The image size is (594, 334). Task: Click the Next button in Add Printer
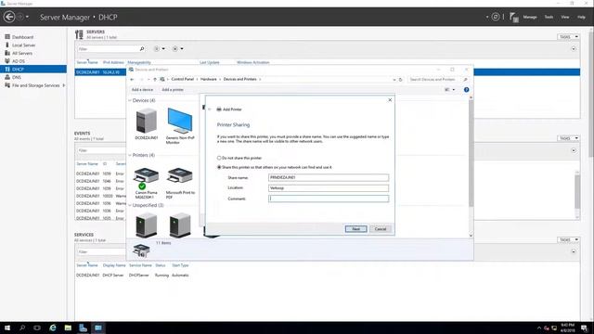(355, 229)
